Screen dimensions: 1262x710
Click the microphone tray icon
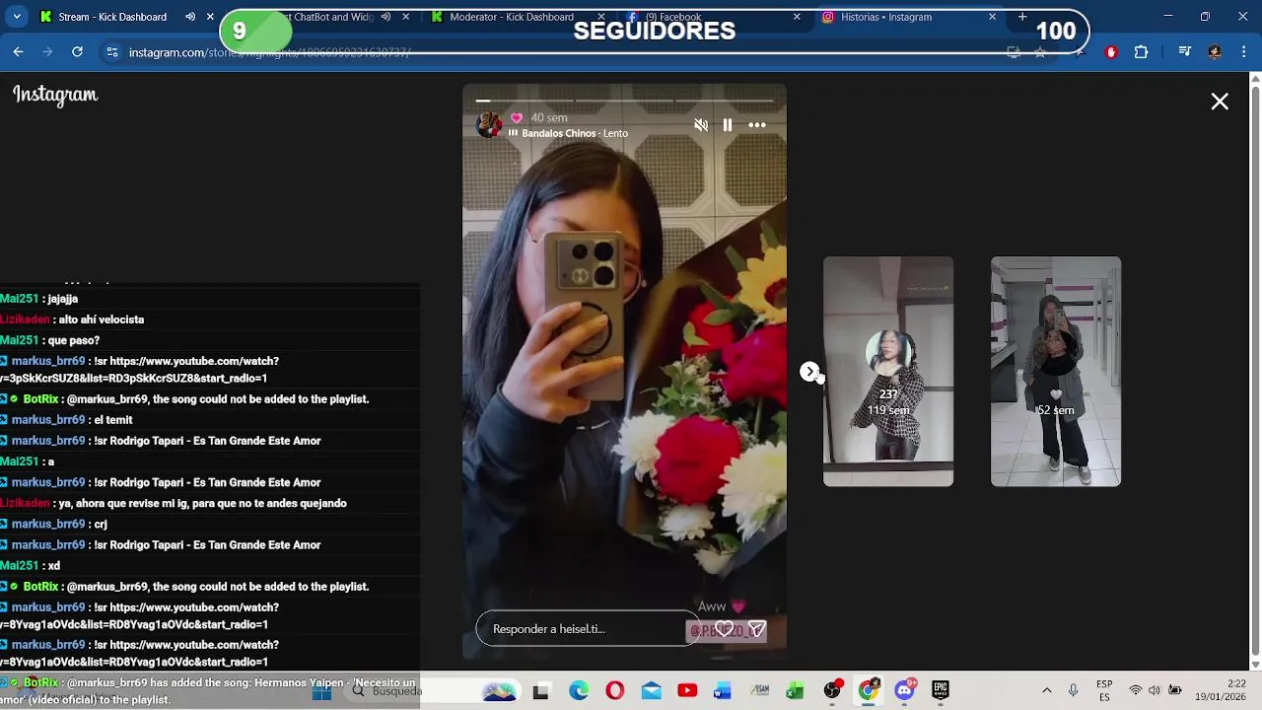pyautogui.click(x=1074, y=691)
